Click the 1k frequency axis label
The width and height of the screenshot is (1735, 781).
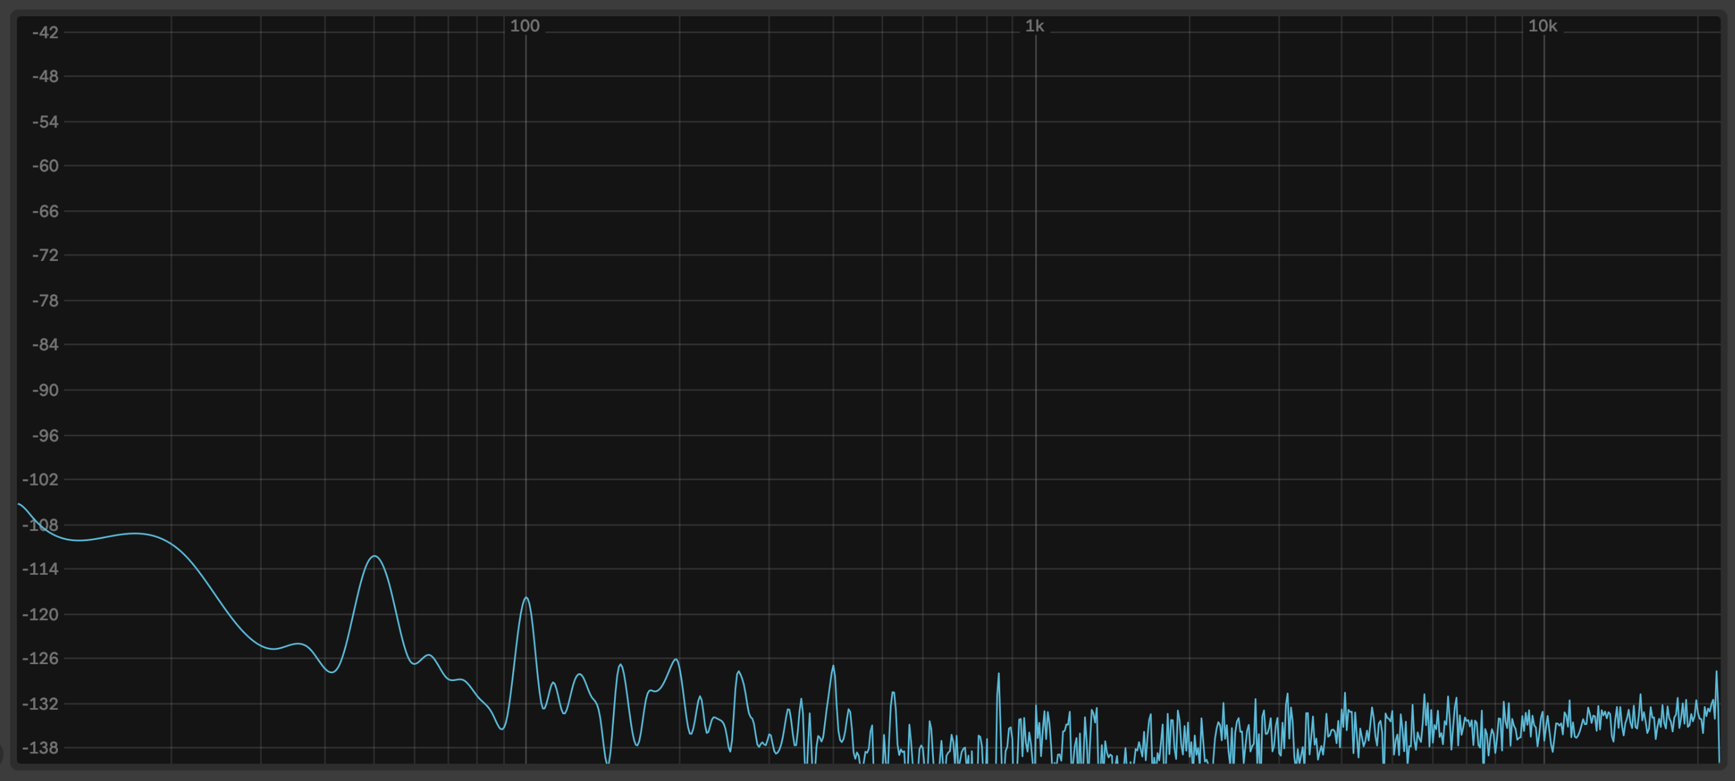(1035, 27)
